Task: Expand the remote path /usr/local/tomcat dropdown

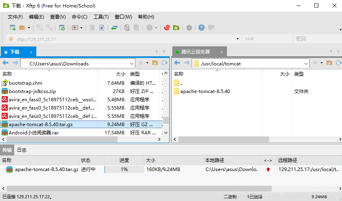Action: tap(306, 64)
